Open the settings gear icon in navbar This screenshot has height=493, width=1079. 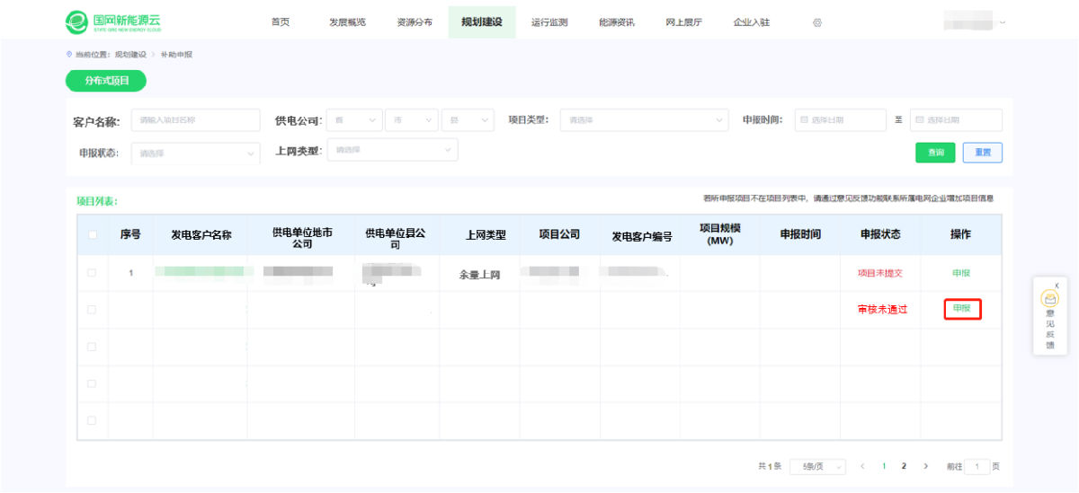[817, 22]
